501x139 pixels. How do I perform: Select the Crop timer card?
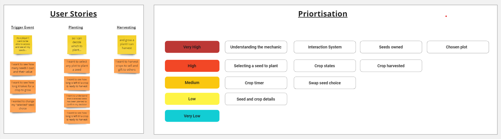256,83
